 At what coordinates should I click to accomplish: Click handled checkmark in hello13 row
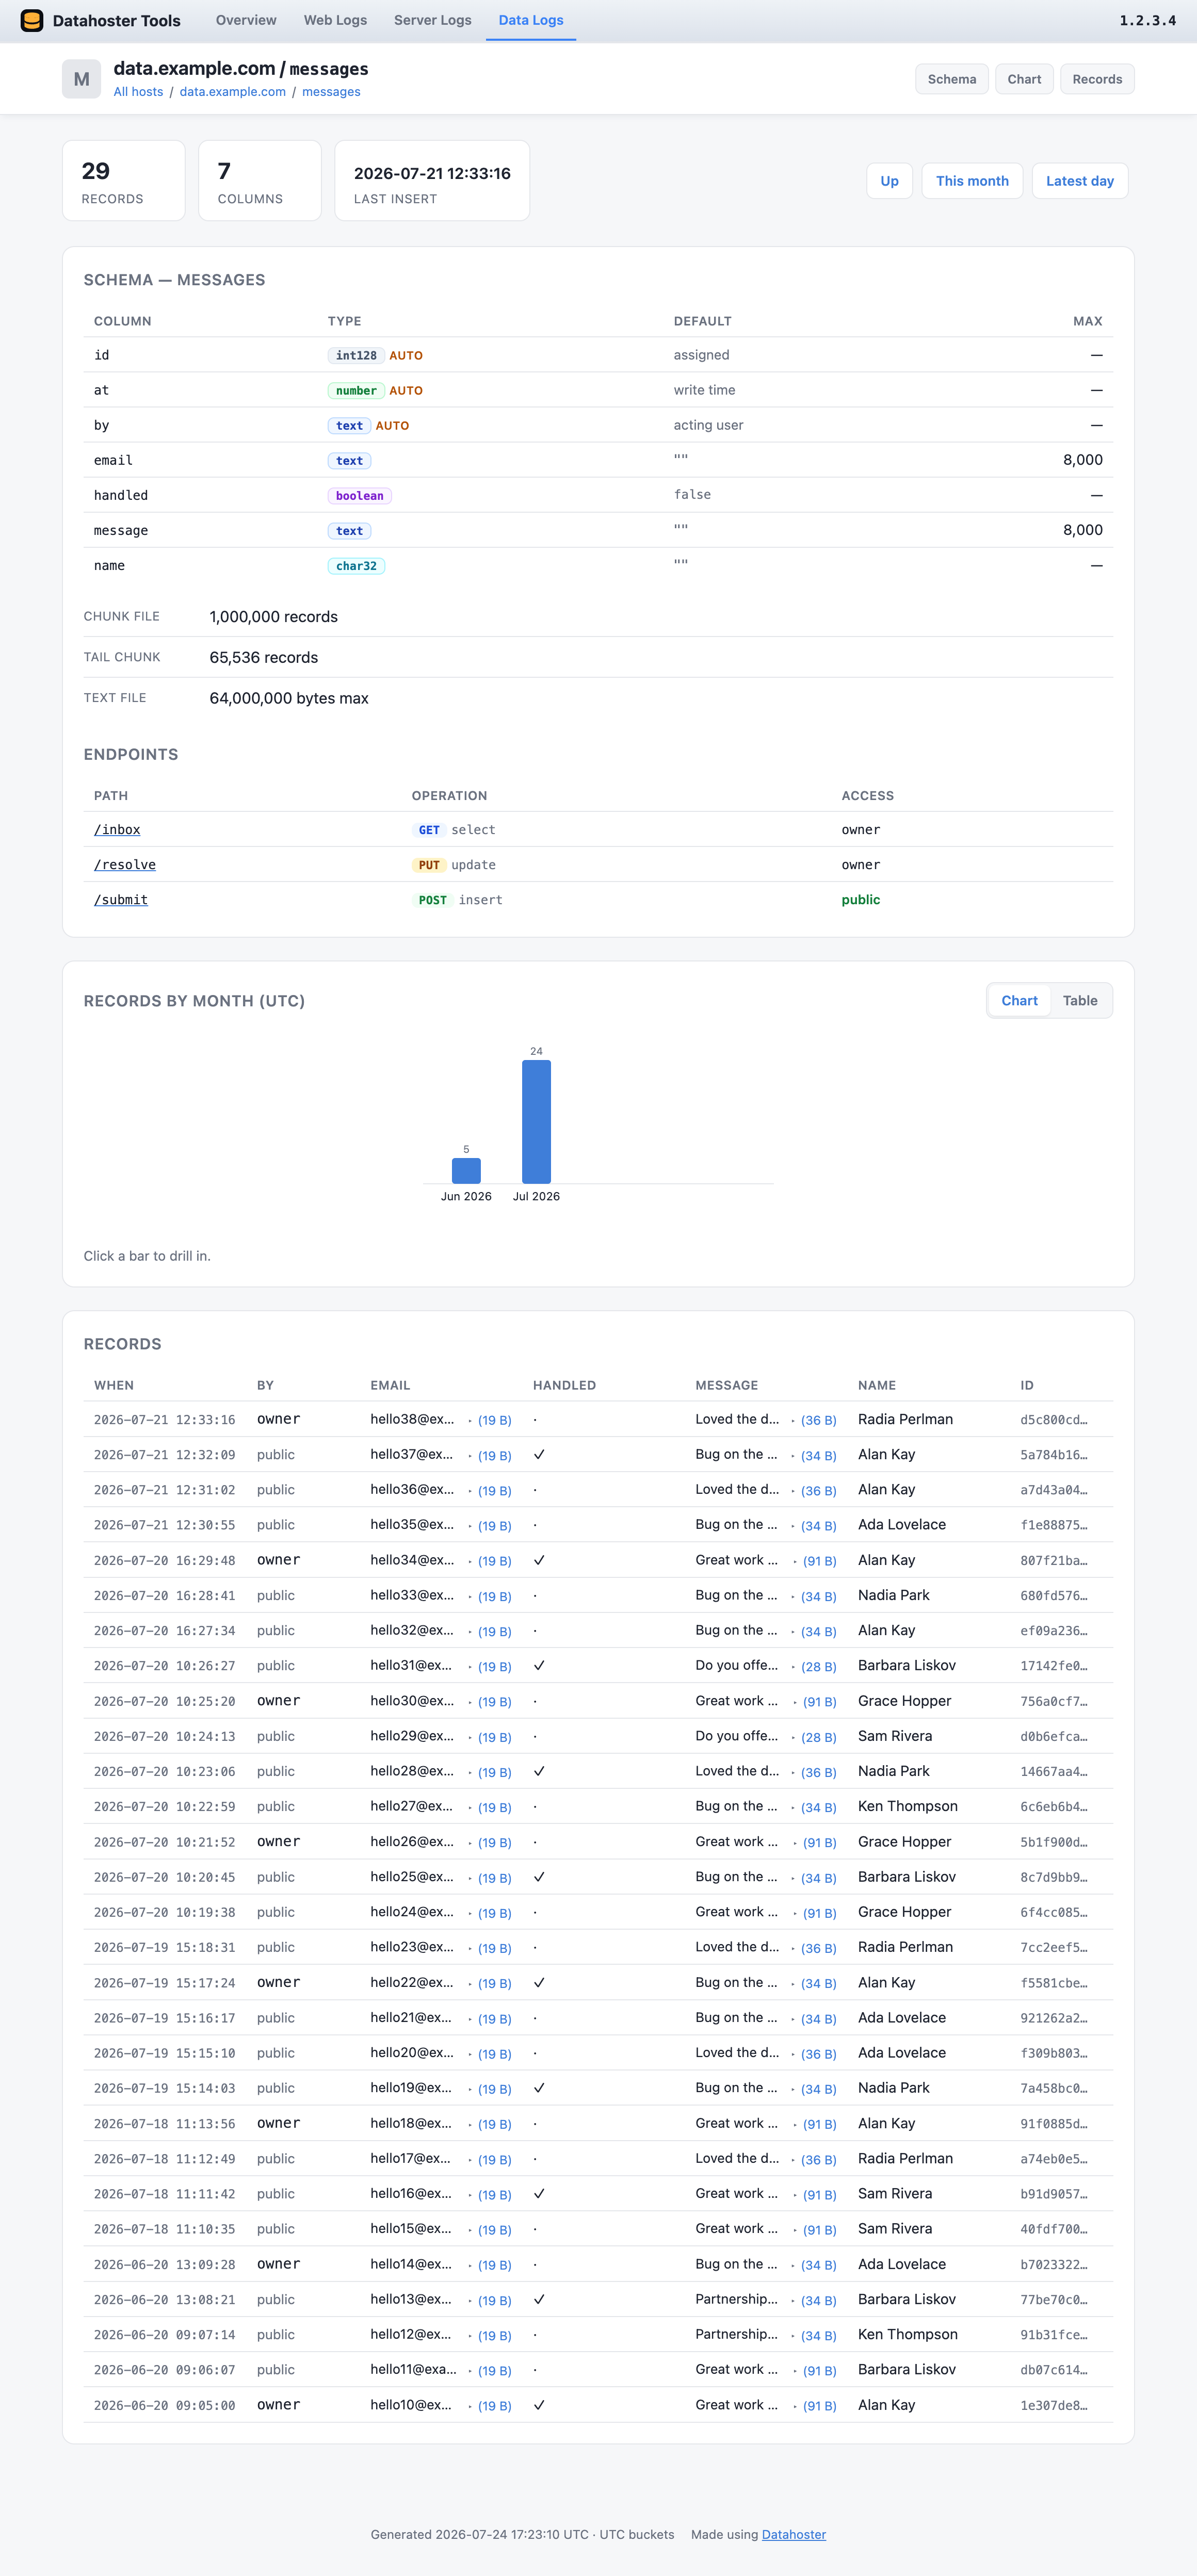(x=539, y=2299)
